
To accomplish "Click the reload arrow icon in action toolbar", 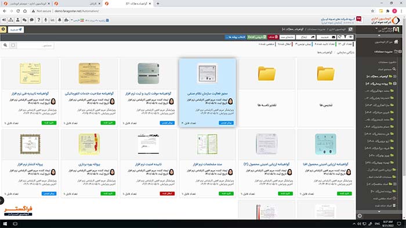I will tap(340, 37).
